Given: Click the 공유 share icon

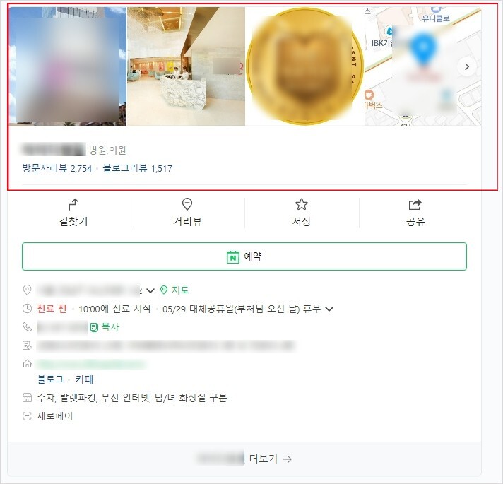Looking at the screenshot, I should click(415, 204).
